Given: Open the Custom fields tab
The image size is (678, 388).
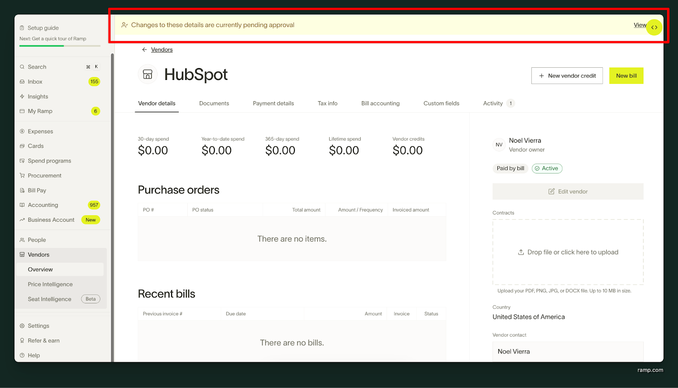Looking at the screenshot, I should (442, 103).
